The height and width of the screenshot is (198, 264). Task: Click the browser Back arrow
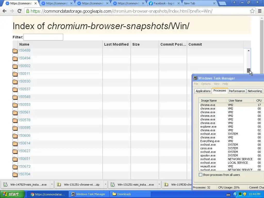click(x=5, y=11)
